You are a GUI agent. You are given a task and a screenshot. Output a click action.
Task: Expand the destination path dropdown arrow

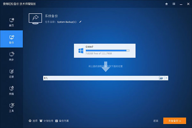pos(167,78)
